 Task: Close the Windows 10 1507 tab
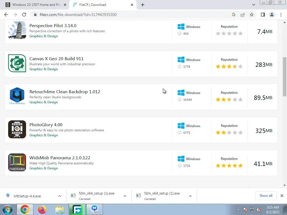pos(65,5)
